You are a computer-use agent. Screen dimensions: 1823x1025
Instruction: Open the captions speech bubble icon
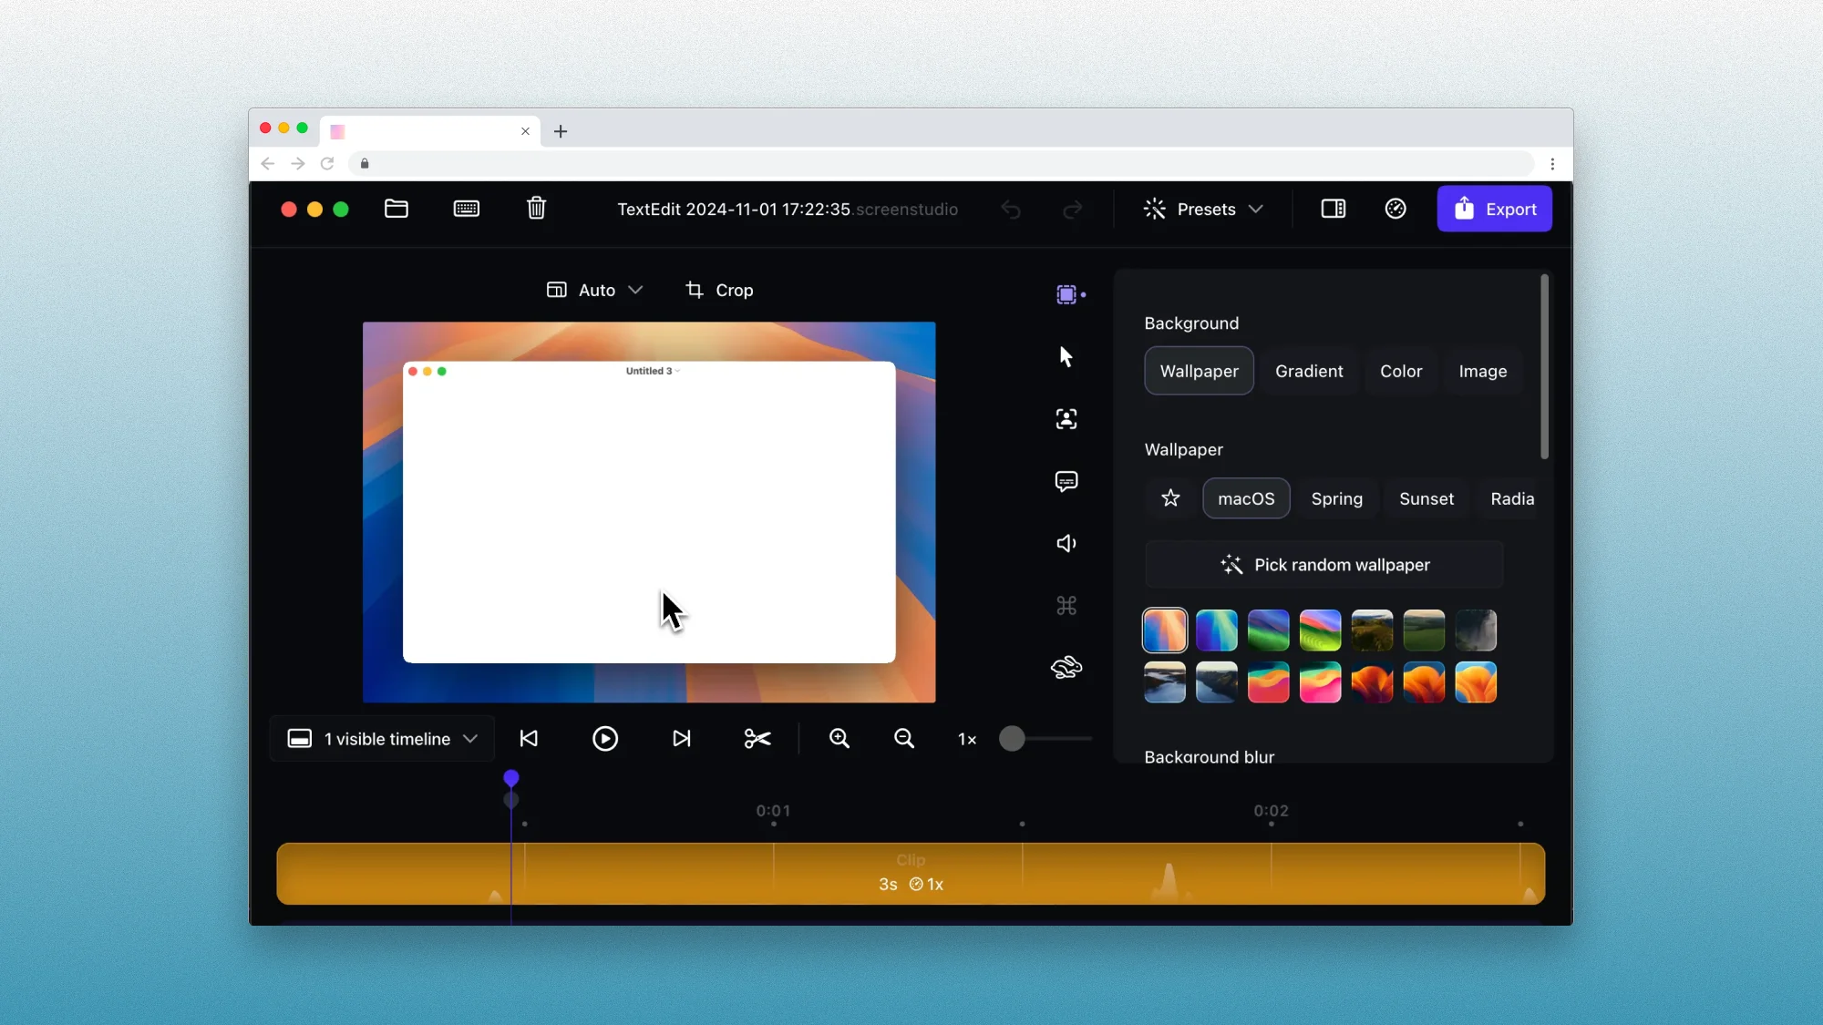click(x=1066, y=481)
